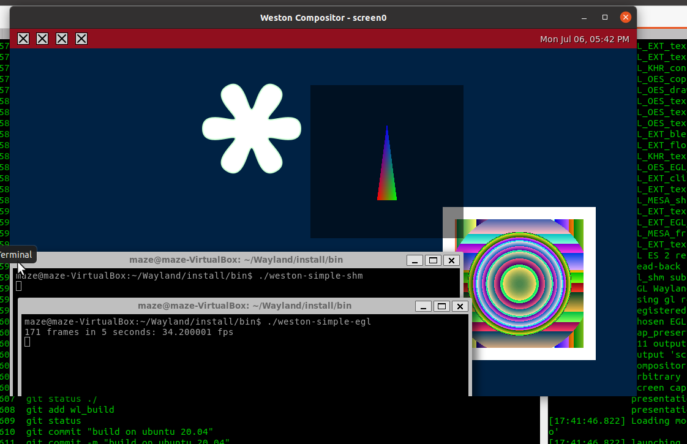Select the concentric circles image window
This screenshot has height=444, width=687.
click(x=525, y=282)
